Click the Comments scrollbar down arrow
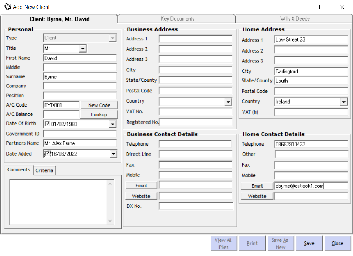The height and width of the screenshot is (256, 353). 110,221
